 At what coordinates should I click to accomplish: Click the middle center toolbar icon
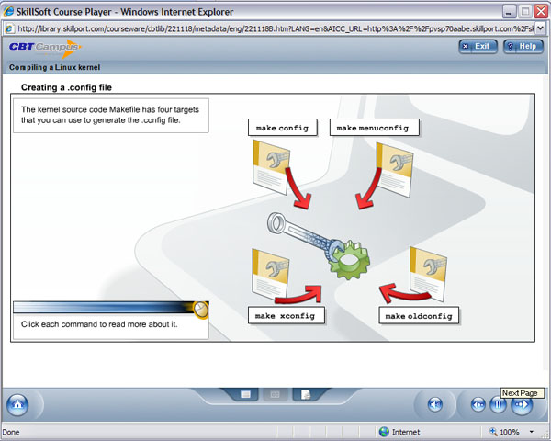click(273, 394)
